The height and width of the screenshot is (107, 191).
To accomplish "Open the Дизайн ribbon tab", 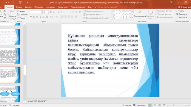I will pyautogui.click(x=28, y=7).
